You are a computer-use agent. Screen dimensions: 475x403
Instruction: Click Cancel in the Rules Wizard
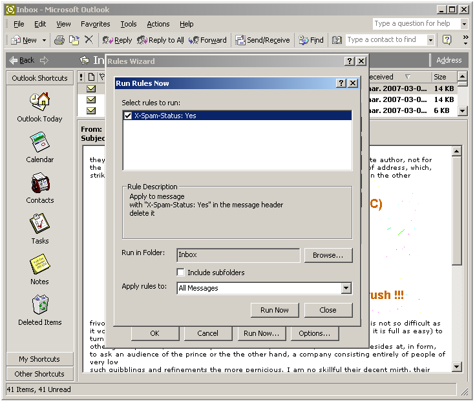(208, 333)
